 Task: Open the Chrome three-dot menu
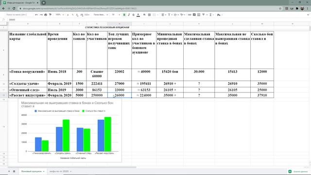tap(308, 8)
